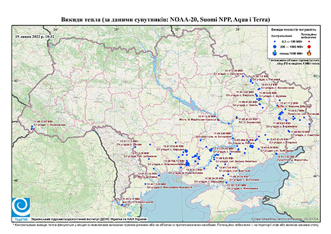Click the 200 — 1000 МВт legend label
The height and width of the screenshot is (234, 331).
click(291, 46)
